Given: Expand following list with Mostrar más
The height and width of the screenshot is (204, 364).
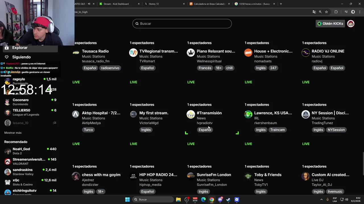Looking at the screenshot, I should coord(13,133).
